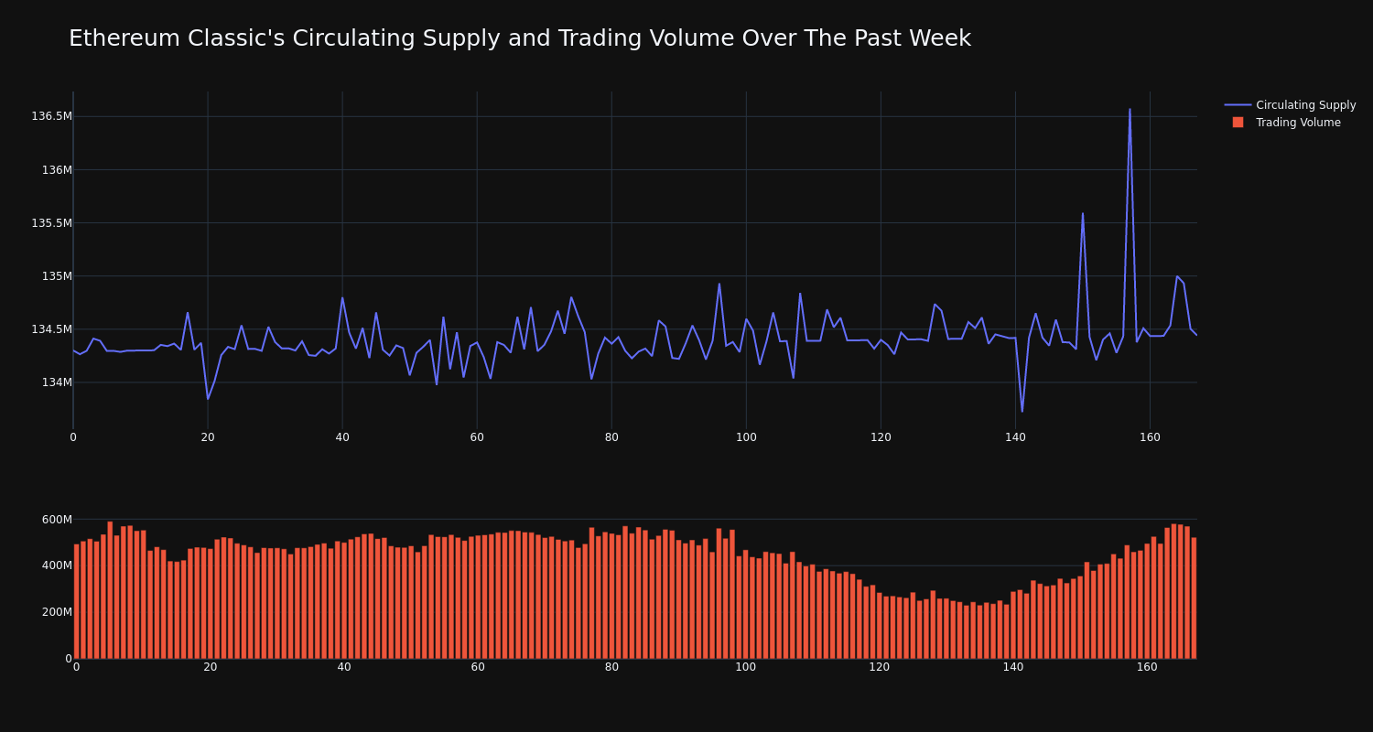The height and width of the screenshot is (732, 1373).
Task: Click x-axis label 80 on supply chart
Action: 611,437
